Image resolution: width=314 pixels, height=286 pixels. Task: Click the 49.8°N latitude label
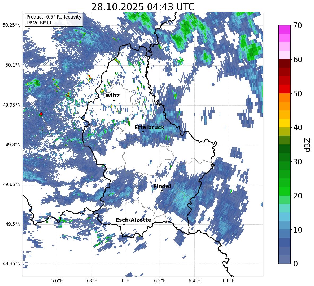coord(13,144)
